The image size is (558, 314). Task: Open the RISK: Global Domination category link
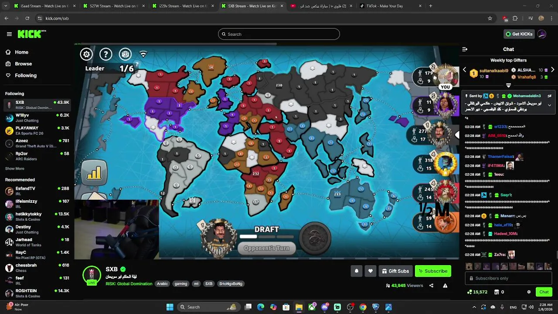pos(129,284)
